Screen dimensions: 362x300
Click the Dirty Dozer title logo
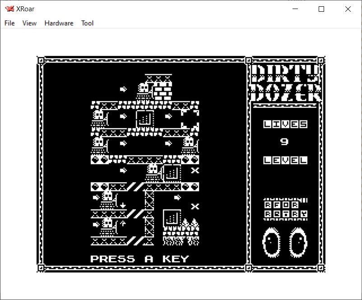[285, 83]
